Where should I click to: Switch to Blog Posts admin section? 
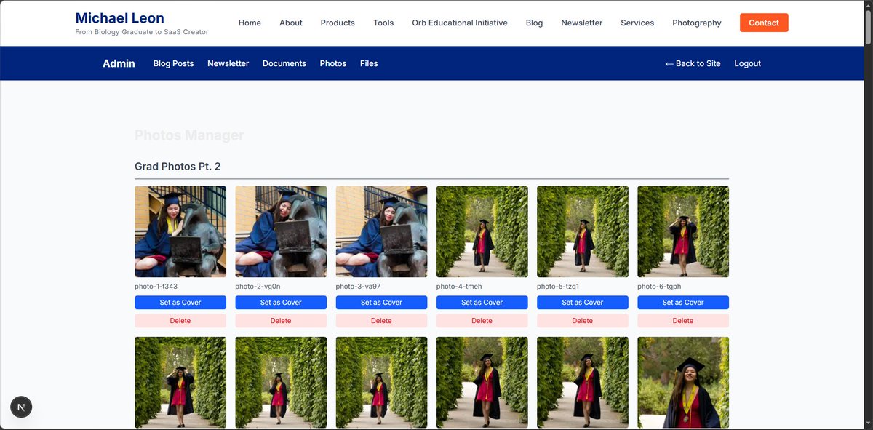[x=173, y=63]
